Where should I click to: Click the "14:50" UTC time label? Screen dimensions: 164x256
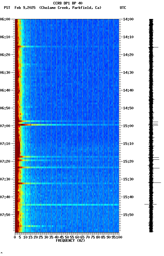(x=128, y=108)
